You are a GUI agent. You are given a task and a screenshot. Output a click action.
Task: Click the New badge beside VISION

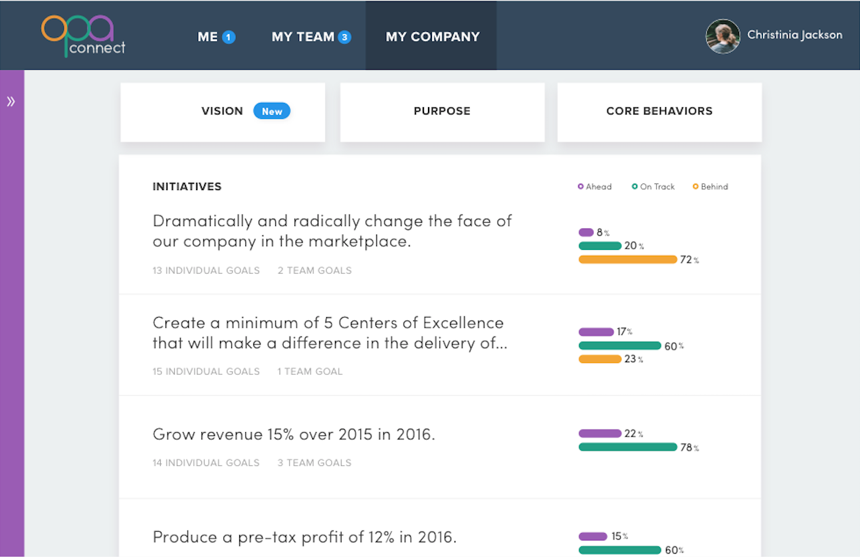pos(272,112)
